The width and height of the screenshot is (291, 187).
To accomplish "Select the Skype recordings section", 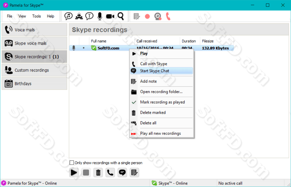I will click(x=34, y=57).
